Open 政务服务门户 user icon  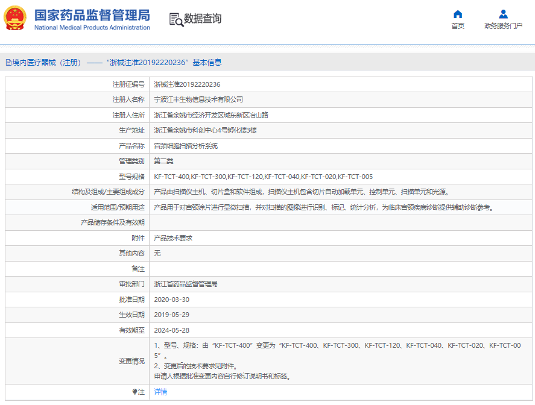[503, 14]
